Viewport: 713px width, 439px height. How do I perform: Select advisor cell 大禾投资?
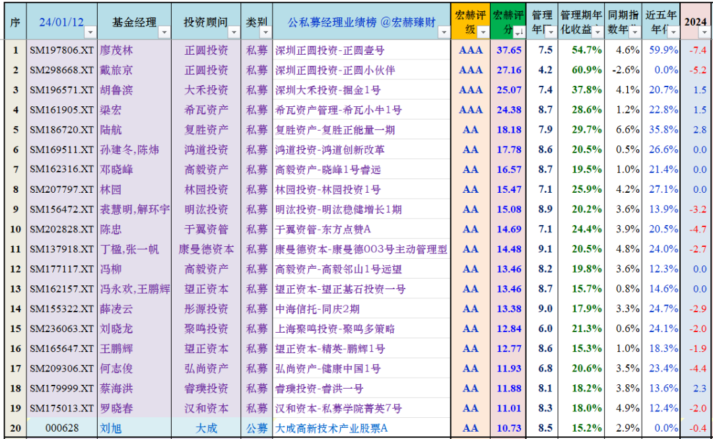(207, 90)
